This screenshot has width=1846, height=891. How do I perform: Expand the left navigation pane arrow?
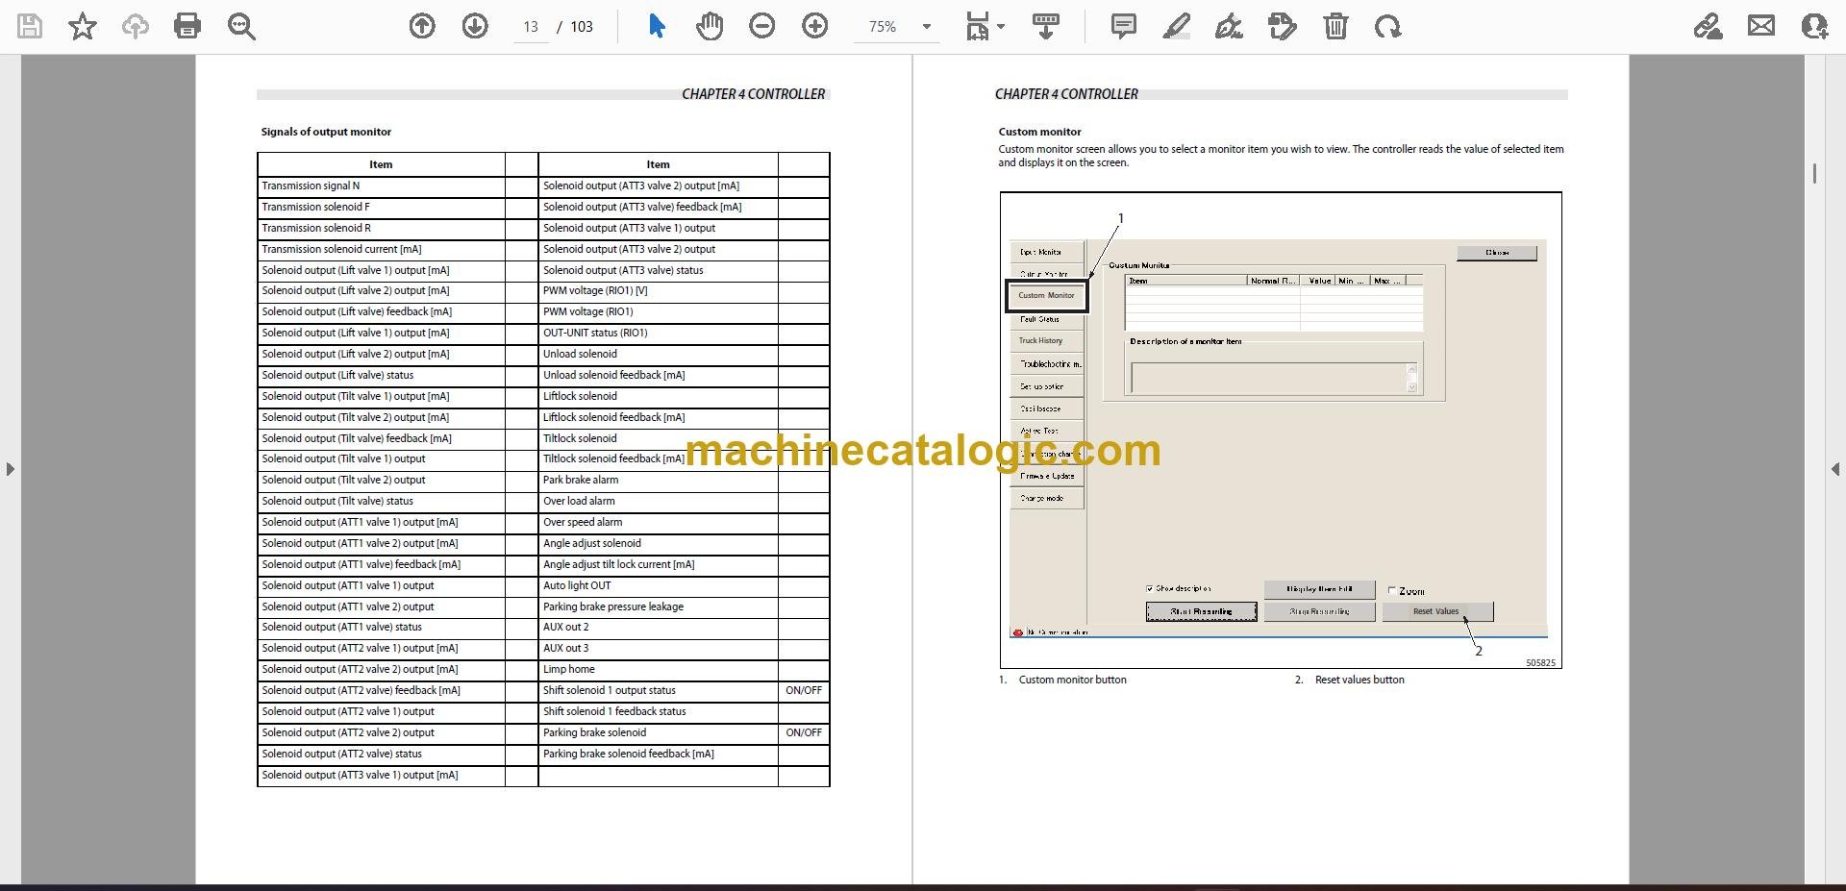10,469
